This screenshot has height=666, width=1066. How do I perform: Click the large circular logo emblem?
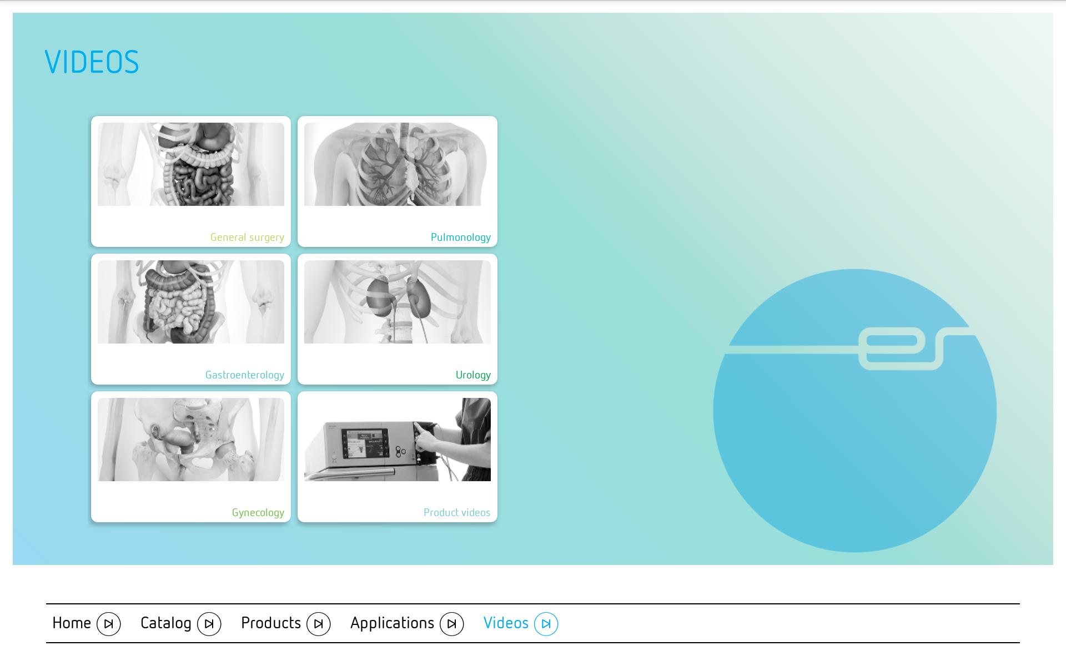pyautogui.click(x=854, y=411)
